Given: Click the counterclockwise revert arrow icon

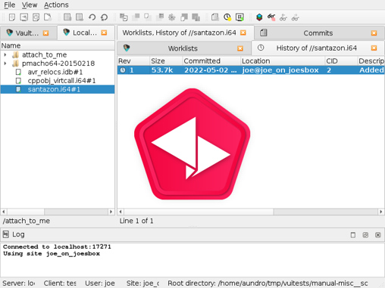Looking at the screenshot, I should pos(92,17).
